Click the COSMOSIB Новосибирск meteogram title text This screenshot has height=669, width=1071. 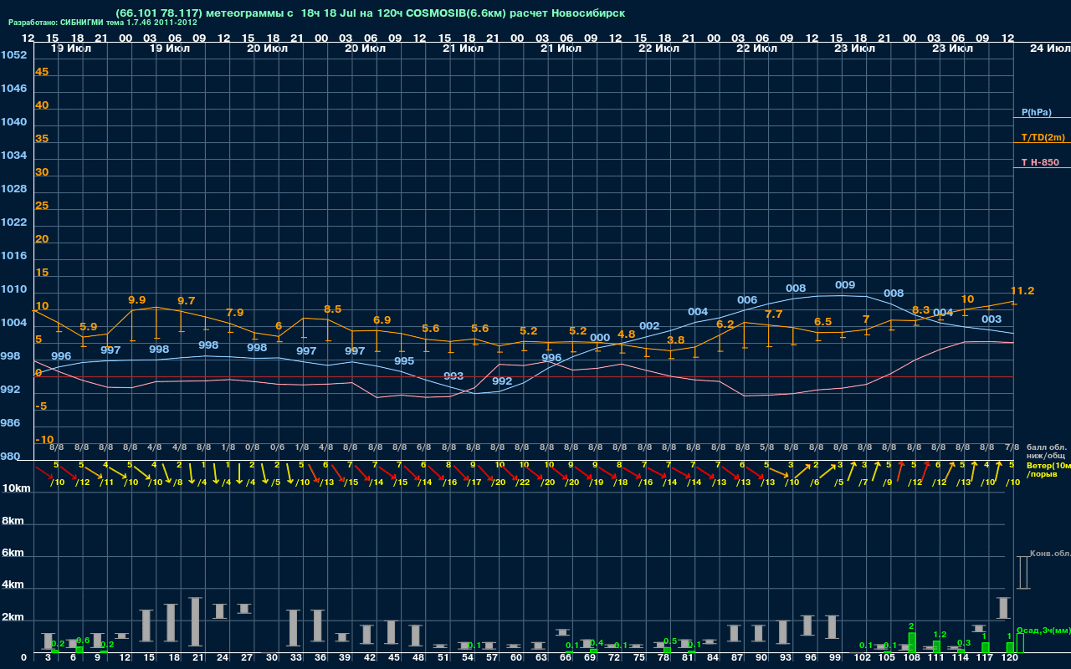pyautogui.click(x=370, y=13)
